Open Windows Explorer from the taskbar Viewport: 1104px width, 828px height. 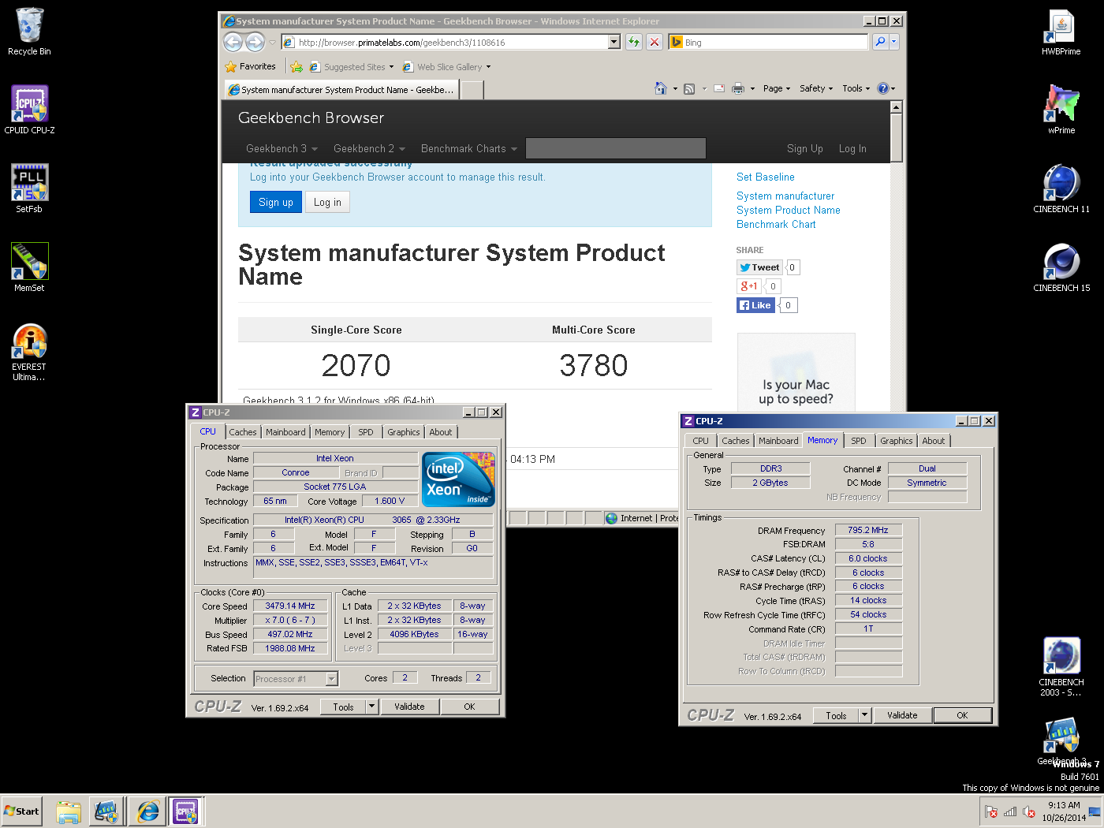[x=69, y=811]
